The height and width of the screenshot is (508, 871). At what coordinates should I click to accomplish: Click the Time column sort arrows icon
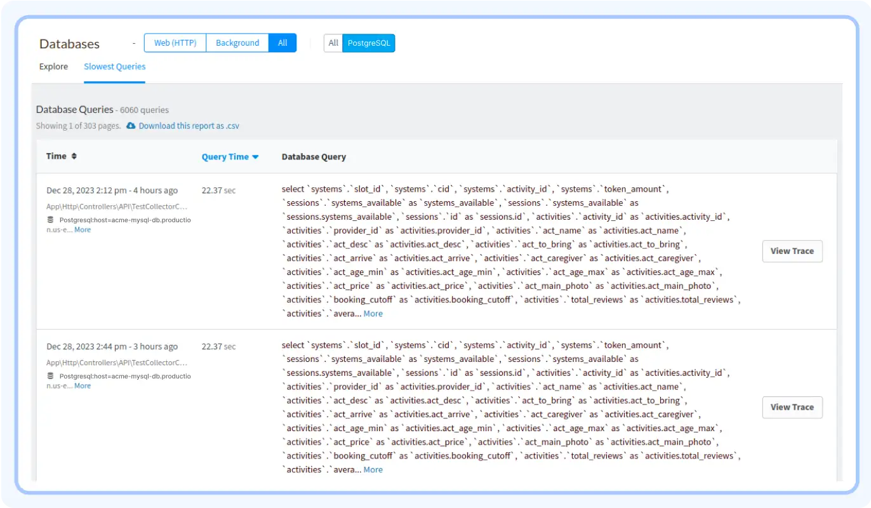pyautogui.click(x=74, y=156)
